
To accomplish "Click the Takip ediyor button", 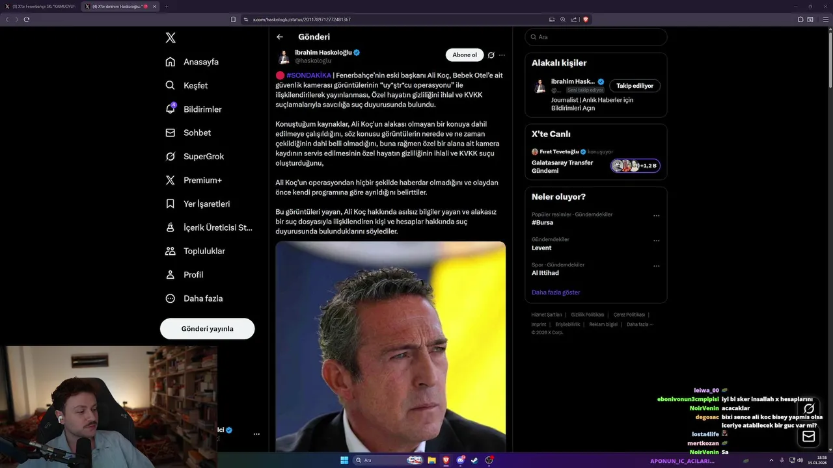I will (635, 86).
